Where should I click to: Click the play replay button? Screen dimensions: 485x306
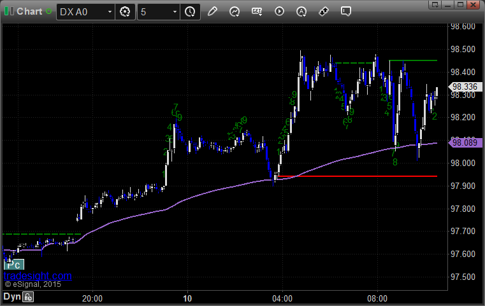click(279, 11)
